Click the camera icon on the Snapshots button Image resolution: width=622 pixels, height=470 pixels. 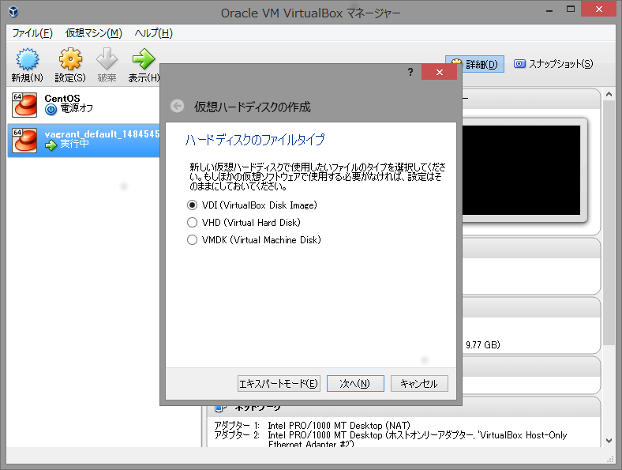pos(519,63)
